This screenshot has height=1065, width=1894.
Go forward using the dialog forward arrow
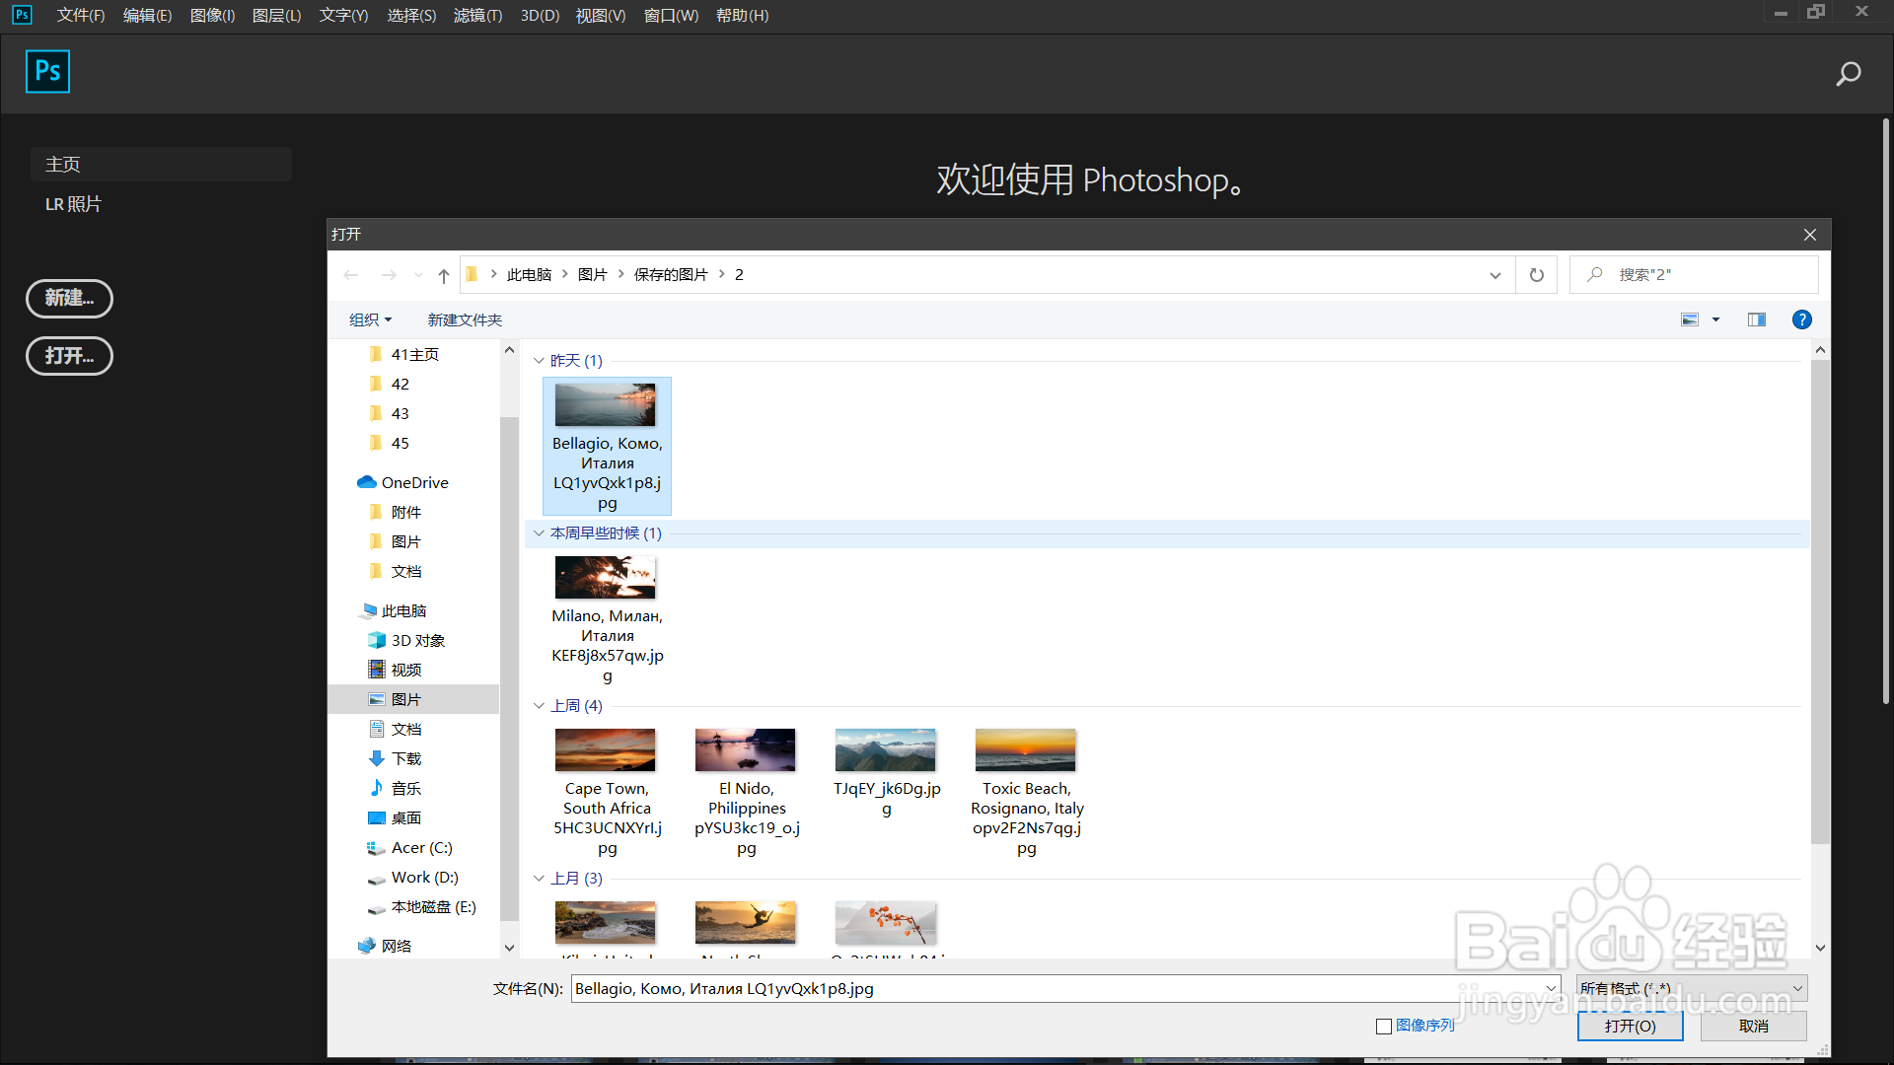[x=389, y=275]
